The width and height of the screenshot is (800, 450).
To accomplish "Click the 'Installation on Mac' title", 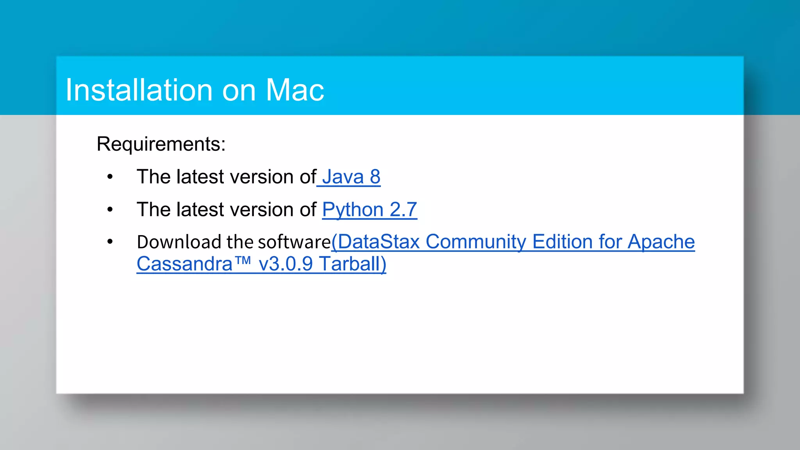I will click(x=195, y=90).
